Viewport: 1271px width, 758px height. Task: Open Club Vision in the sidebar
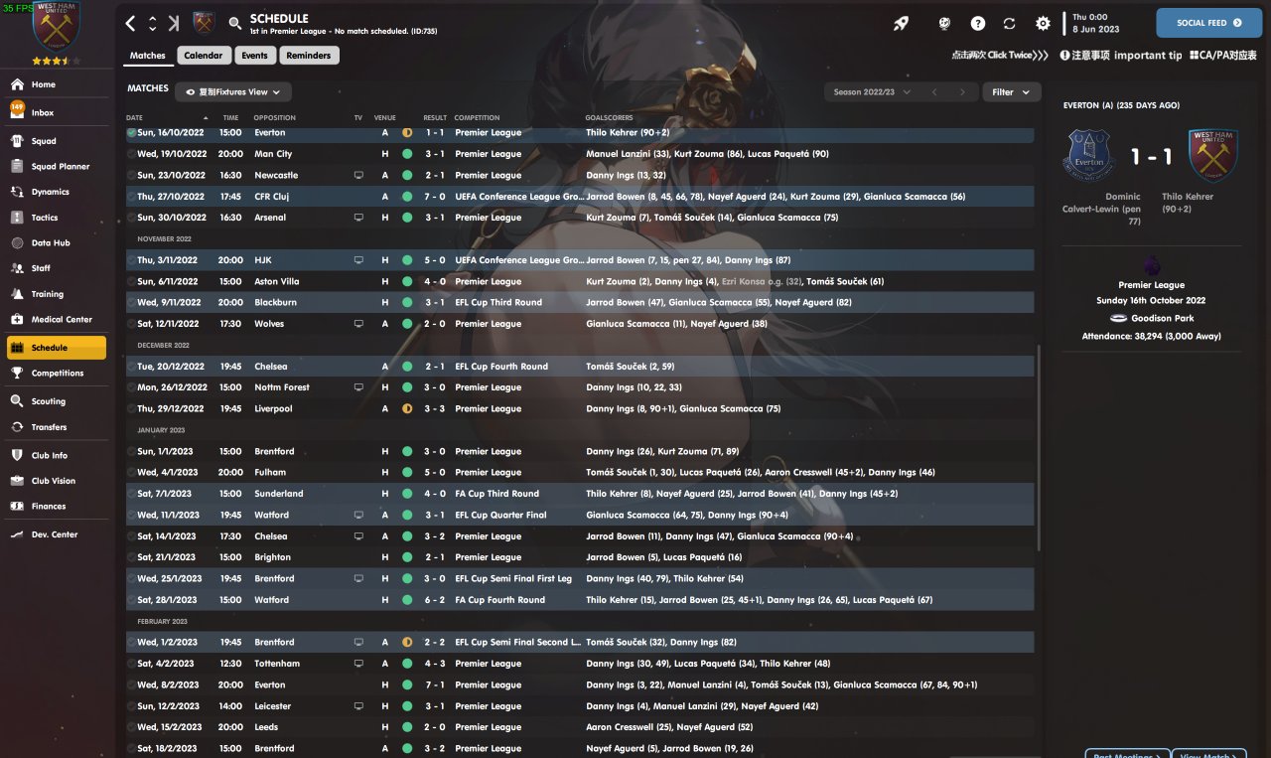pyautogui.click(x=59, y=481)
